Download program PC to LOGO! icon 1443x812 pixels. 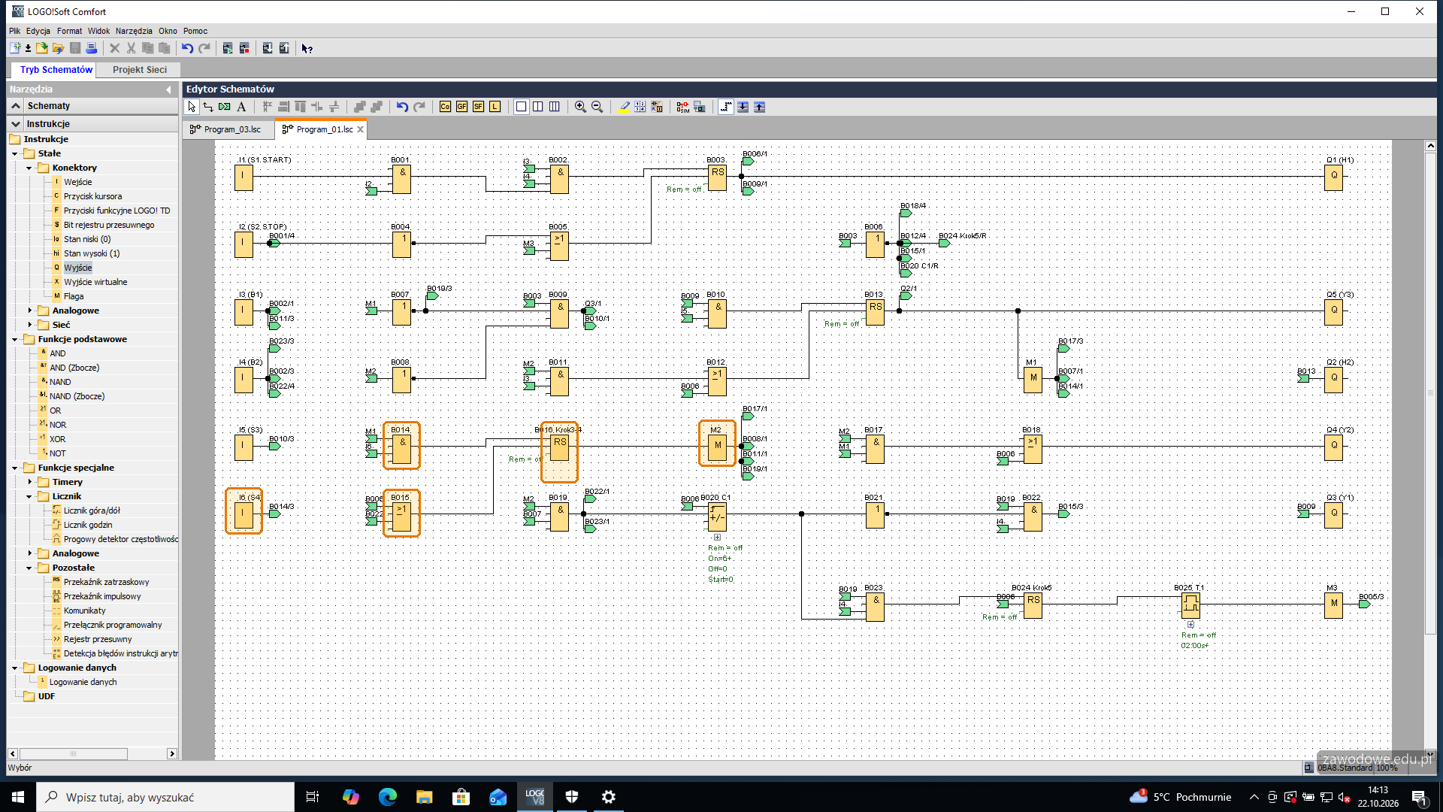click(x=268, y=48)
